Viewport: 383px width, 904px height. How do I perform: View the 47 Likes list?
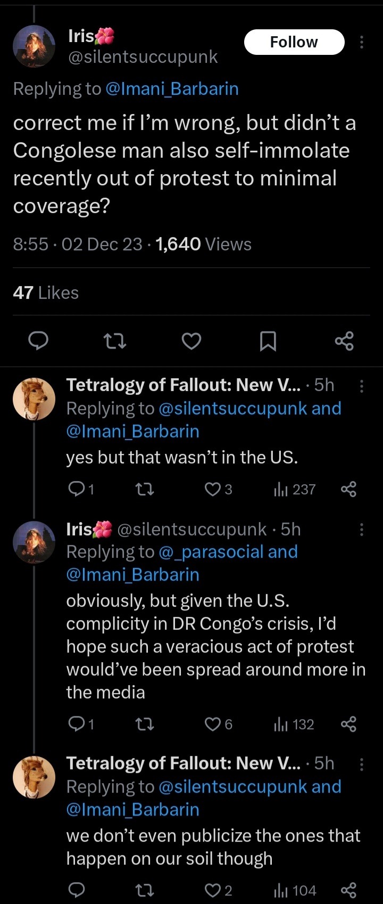point(46,292)
